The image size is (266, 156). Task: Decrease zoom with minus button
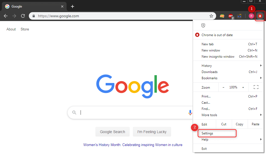(x=223, y=87)
